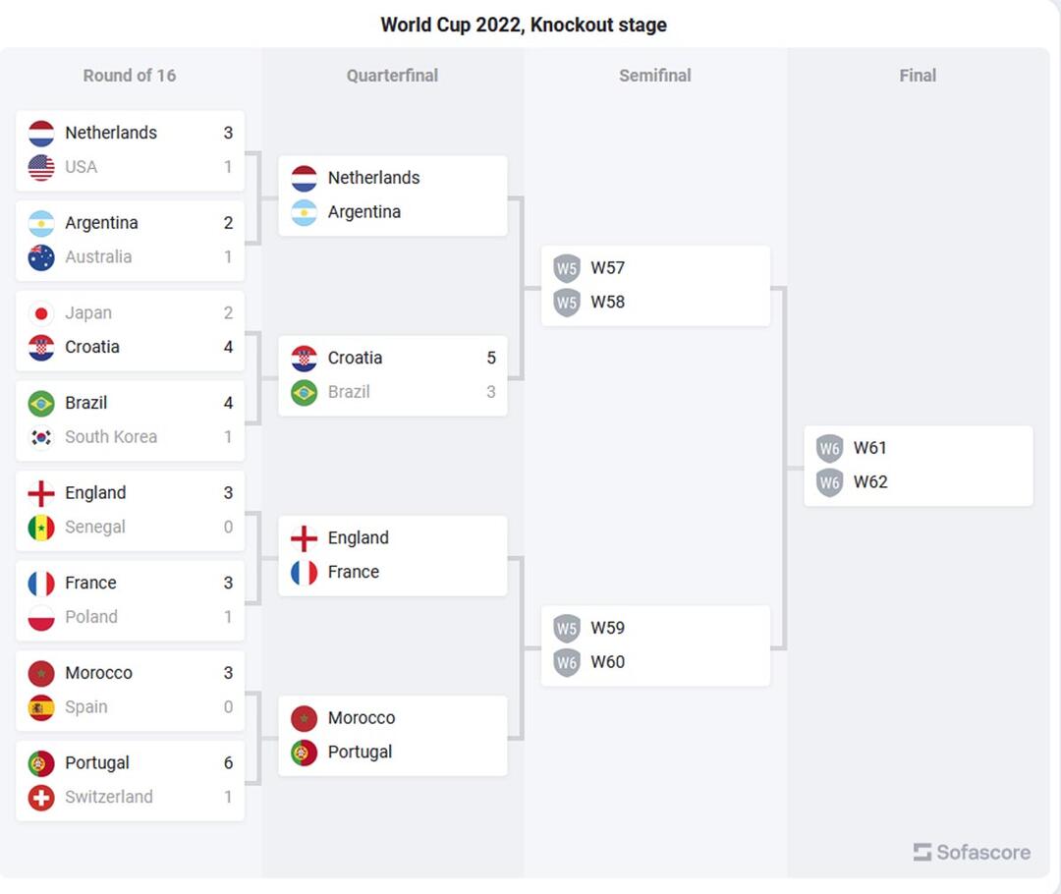
Task: Select the Round of 16 column header
Action: click(x=130, y=76)
